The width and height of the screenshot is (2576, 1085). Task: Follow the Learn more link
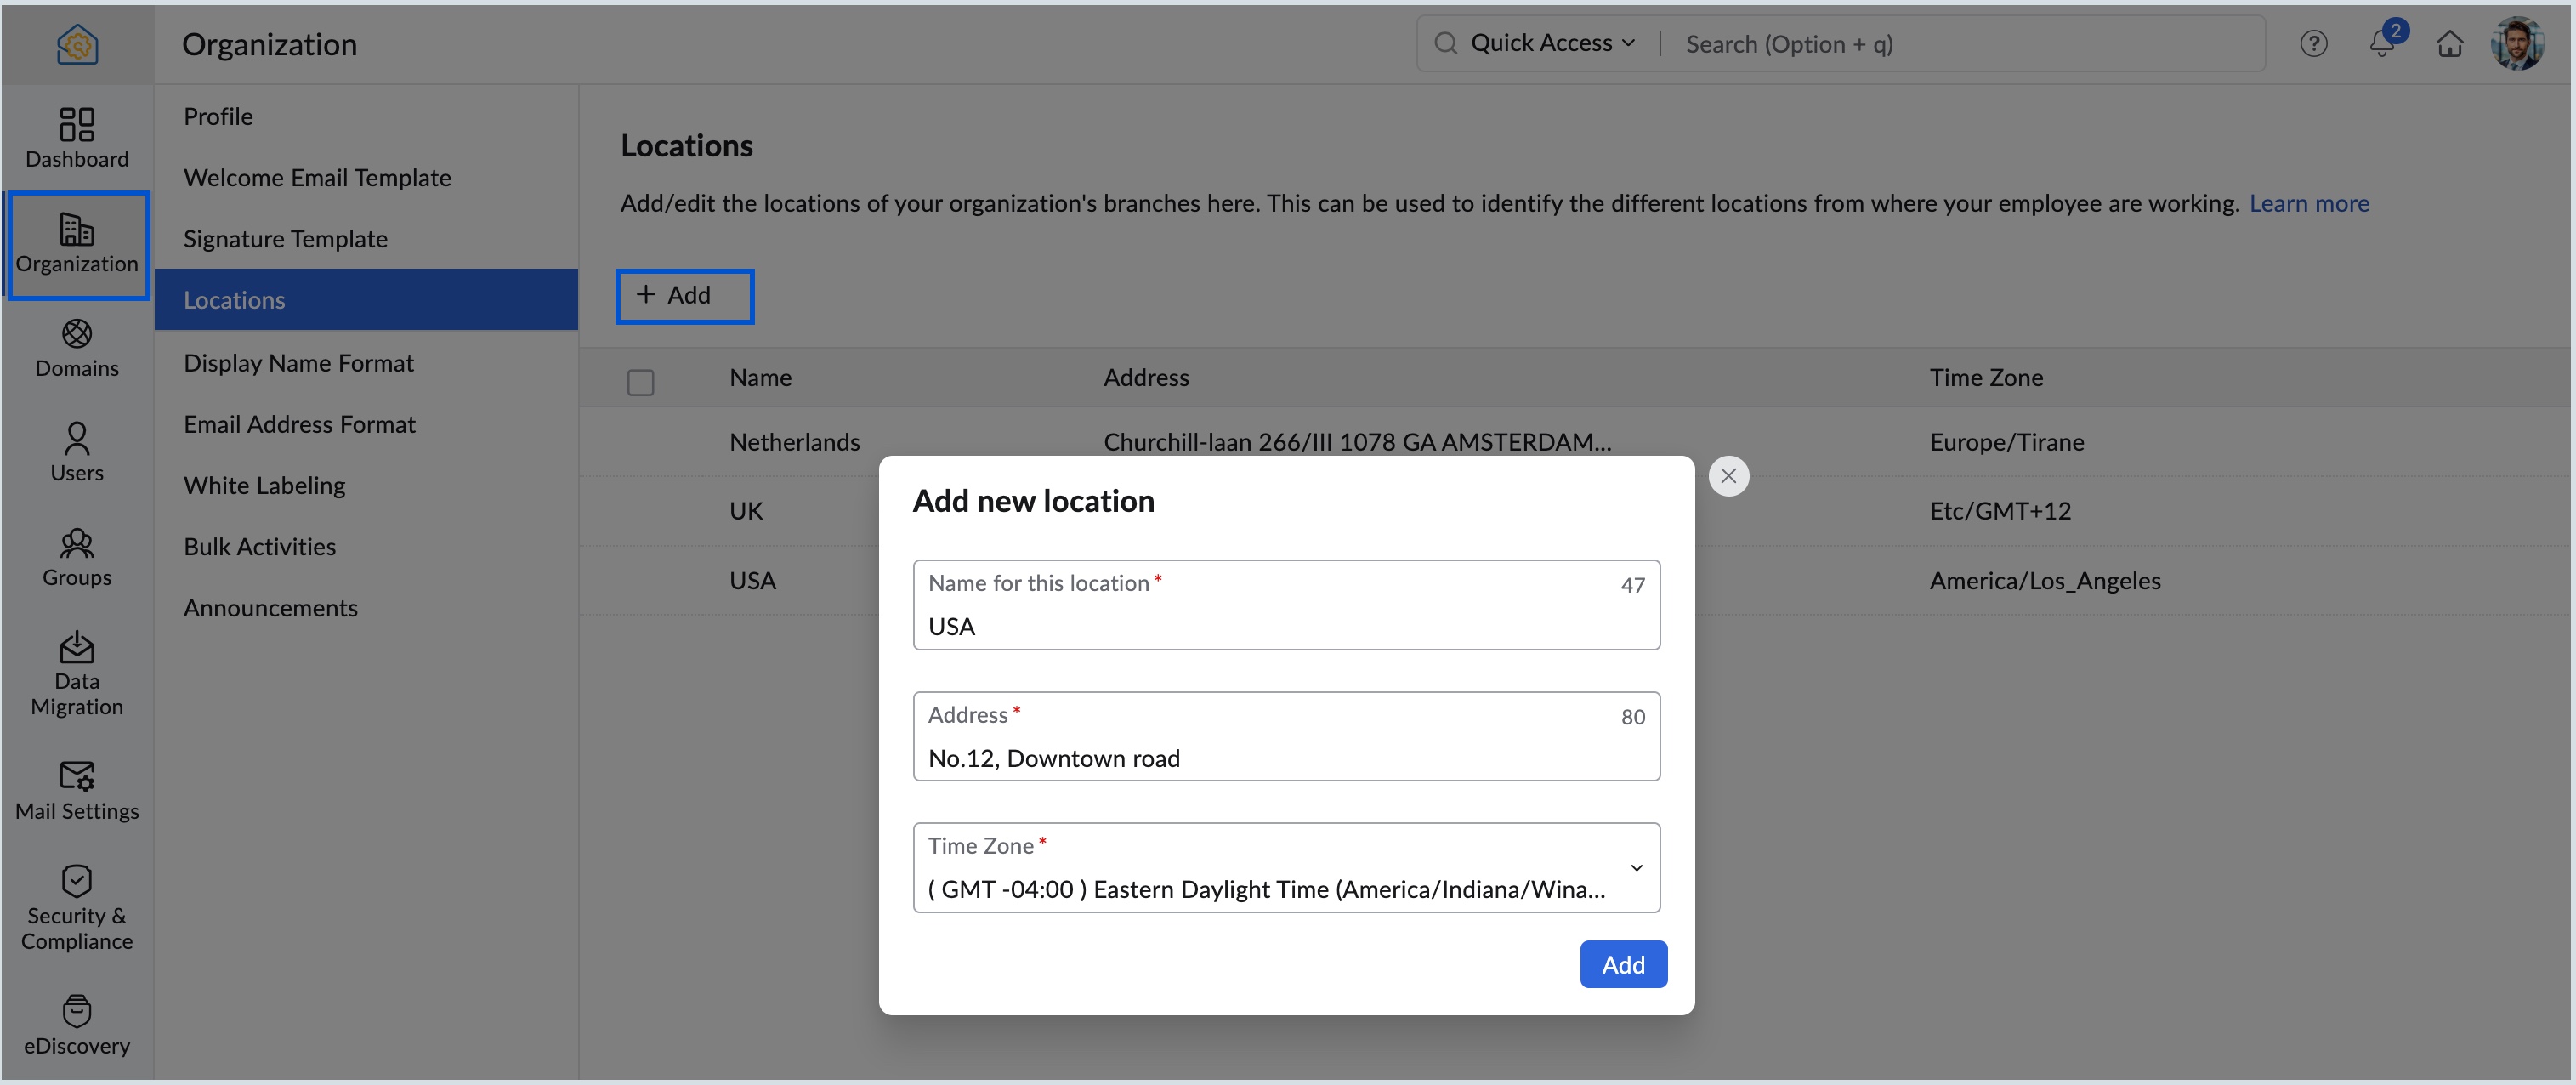2308,203
